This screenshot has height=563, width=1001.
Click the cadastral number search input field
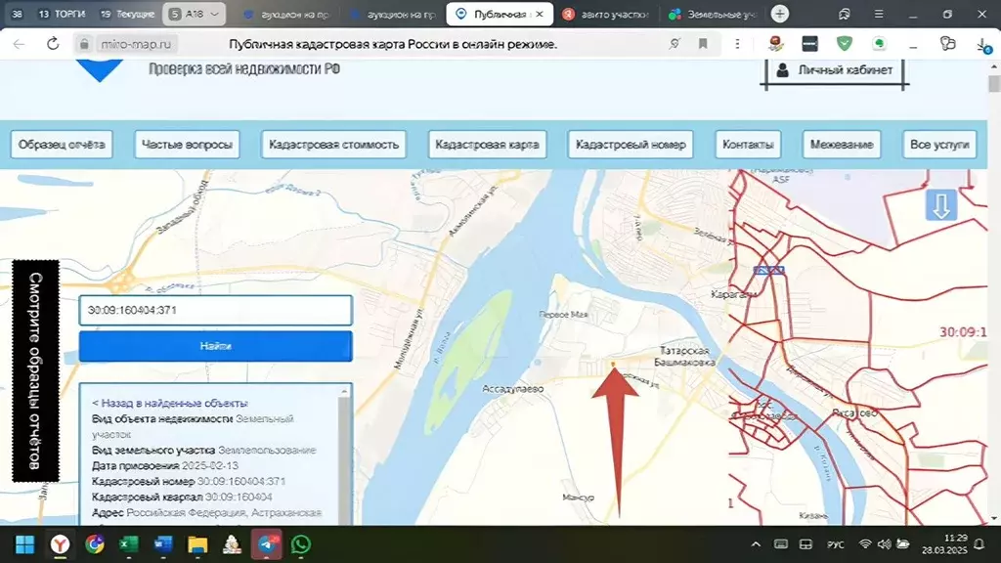coord(216,310)
